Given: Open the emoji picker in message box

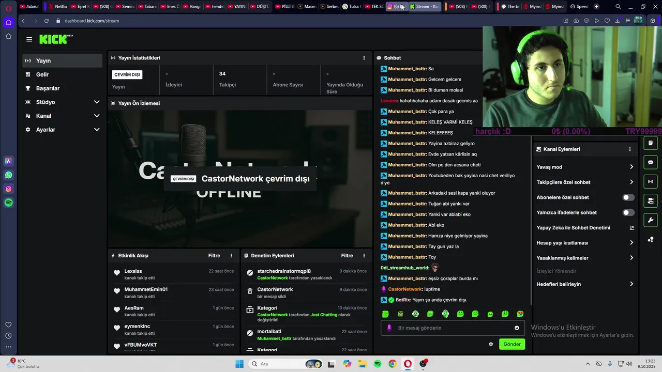Looking at the screenshot, I should click(517, 328).
